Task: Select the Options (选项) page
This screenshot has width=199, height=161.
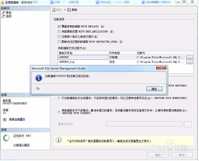Action: tap(8, 16)
